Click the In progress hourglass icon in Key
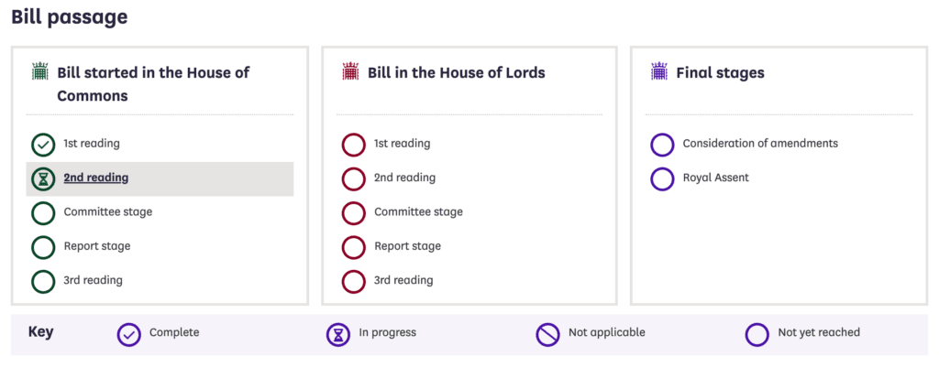The height and width of the screenshot is (378, 939). (x=338, y=334)
